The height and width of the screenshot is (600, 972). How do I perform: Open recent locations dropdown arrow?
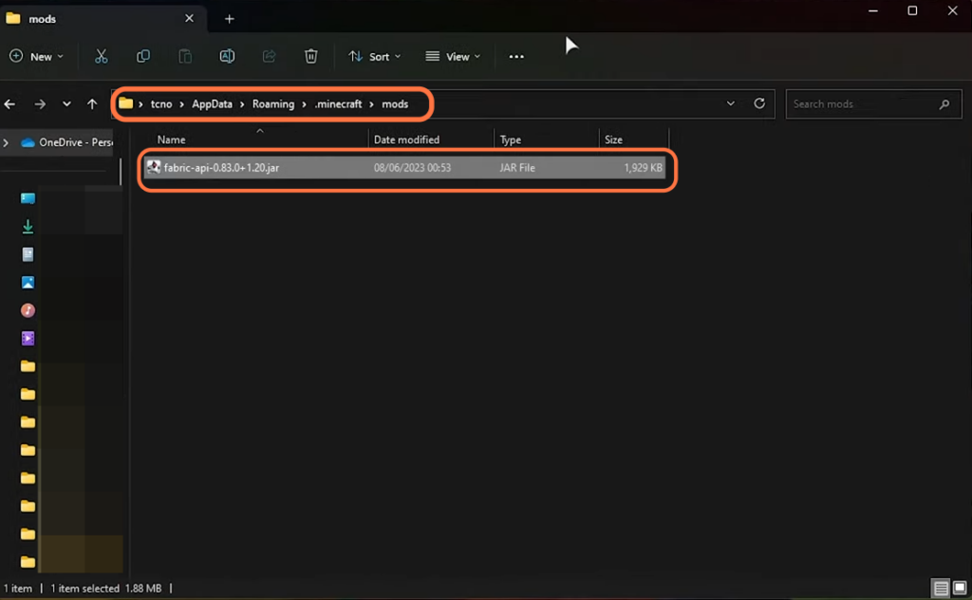click(66, 104)
